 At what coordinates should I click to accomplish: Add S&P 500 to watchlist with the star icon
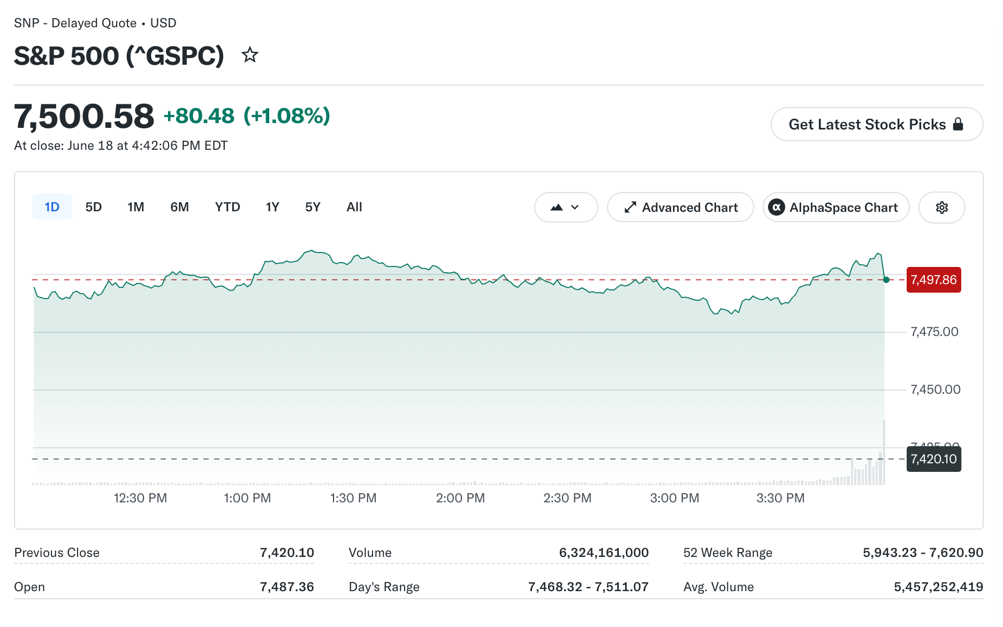250,55
